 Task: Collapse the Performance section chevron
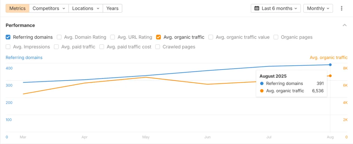(344, 25)
